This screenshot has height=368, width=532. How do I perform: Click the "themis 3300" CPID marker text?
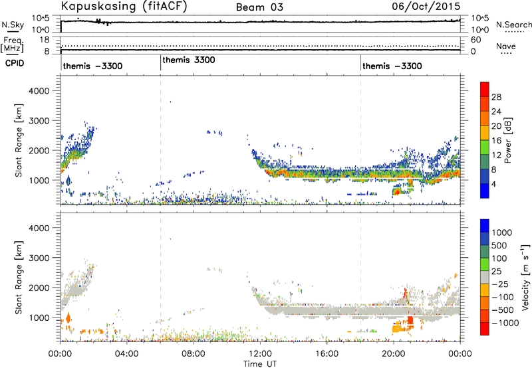pos(189,60)
